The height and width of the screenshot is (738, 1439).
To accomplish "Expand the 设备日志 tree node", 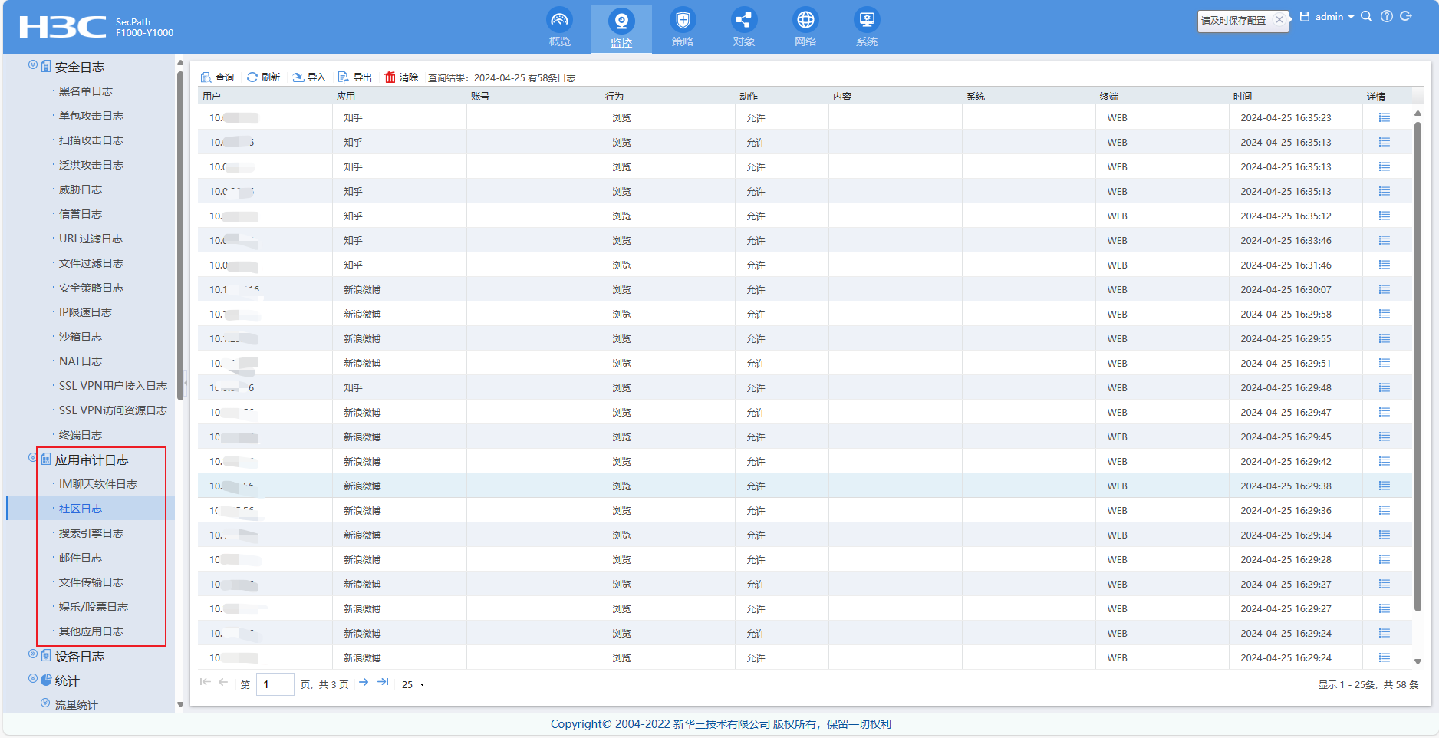I will point(33,654).
